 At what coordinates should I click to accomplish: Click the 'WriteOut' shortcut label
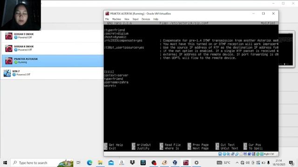pyautogui.click(x=144, y=145)
